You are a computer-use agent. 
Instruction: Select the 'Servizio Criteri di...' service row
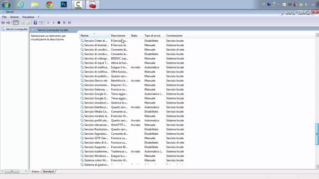132,41
